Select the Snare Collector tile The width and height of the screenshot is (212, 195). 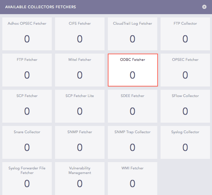tap(27, 142)
